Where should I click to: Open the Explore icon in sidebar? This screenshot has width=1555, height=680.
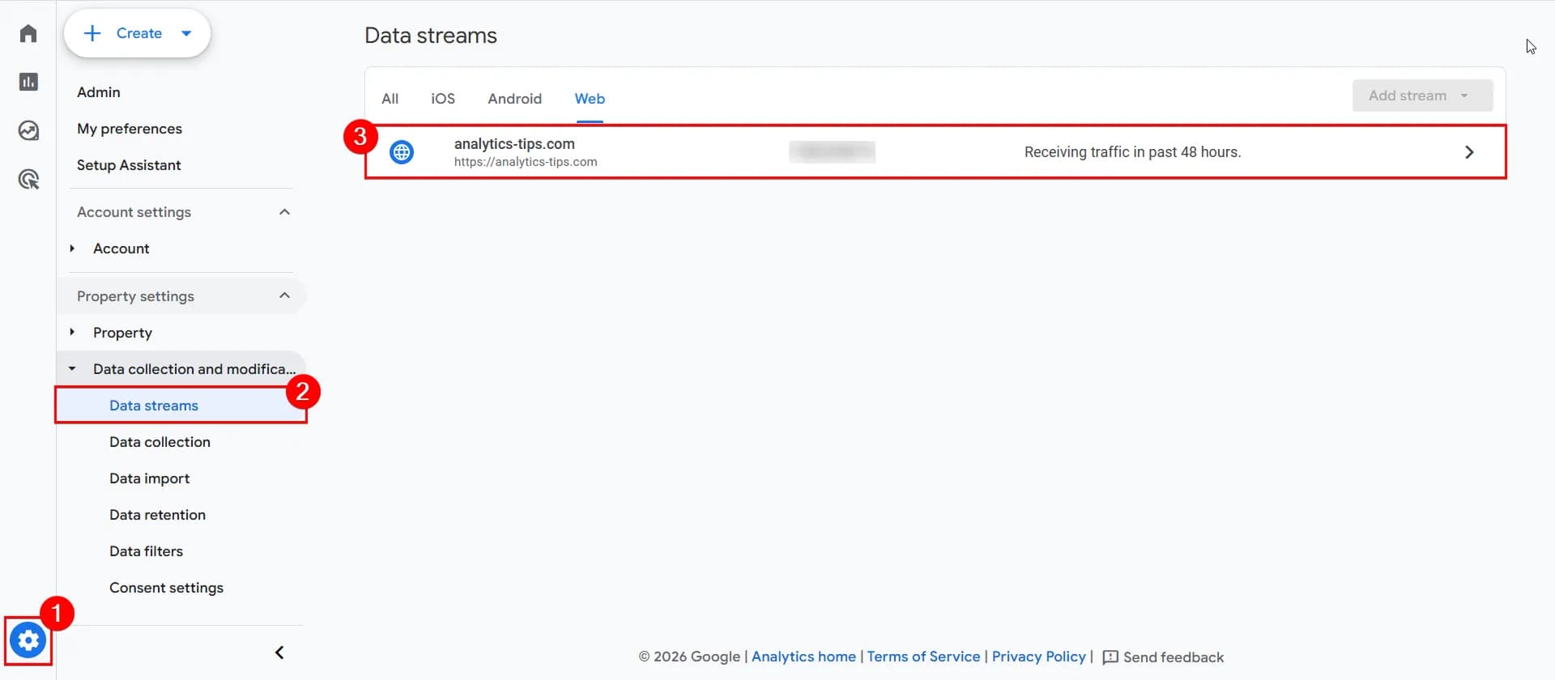(28, 130)
